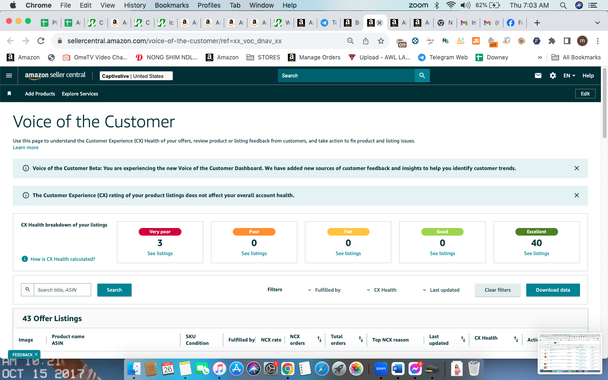Dismiss the CX rating account health banner
Screen dimensions: 608x380
(577, 195)
